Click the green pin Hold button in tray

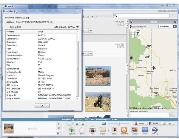tap(59, 124)
